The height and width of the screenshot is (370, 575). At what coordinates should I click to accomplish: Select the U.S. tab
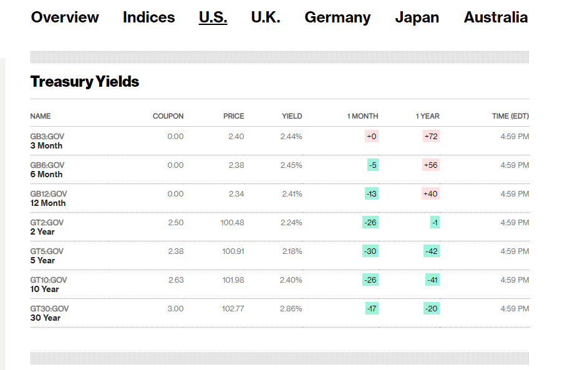coord(213,17)
